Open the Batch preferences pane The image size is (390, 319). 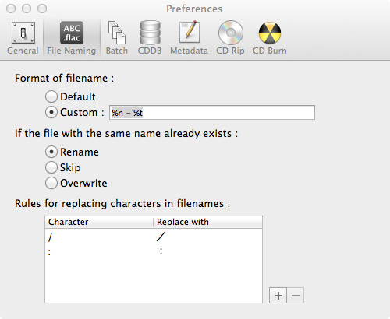coord(117,37)
